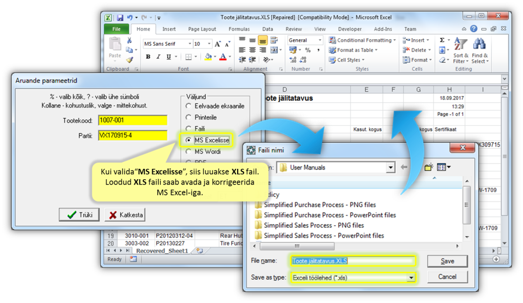The image size is (523, 303).
Task: Switch to the Developer ribbon tab
Action: [x=350, y=29]
